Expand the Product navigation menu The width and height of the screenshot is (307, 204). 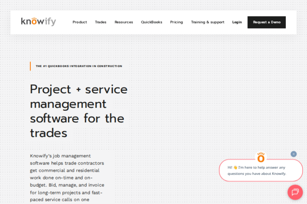pos(80,22)
